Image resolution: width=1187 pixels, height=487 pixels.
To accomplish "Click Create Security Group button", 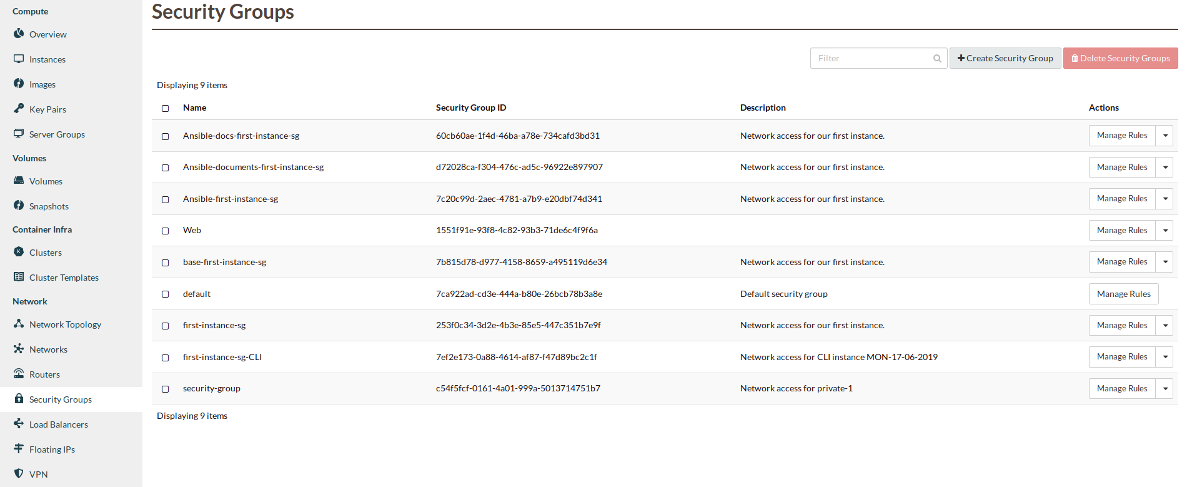I will click(1005, 58).
